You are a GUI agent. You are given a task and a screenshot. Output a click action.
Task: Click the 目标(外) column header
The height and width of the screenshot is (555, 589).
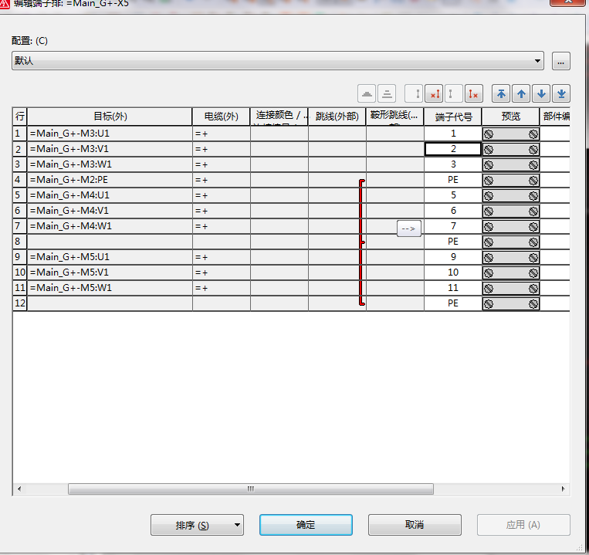click(110, 117)
